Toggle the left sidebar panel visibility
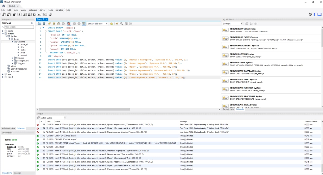The image size is (323, 175). (315, 14)
